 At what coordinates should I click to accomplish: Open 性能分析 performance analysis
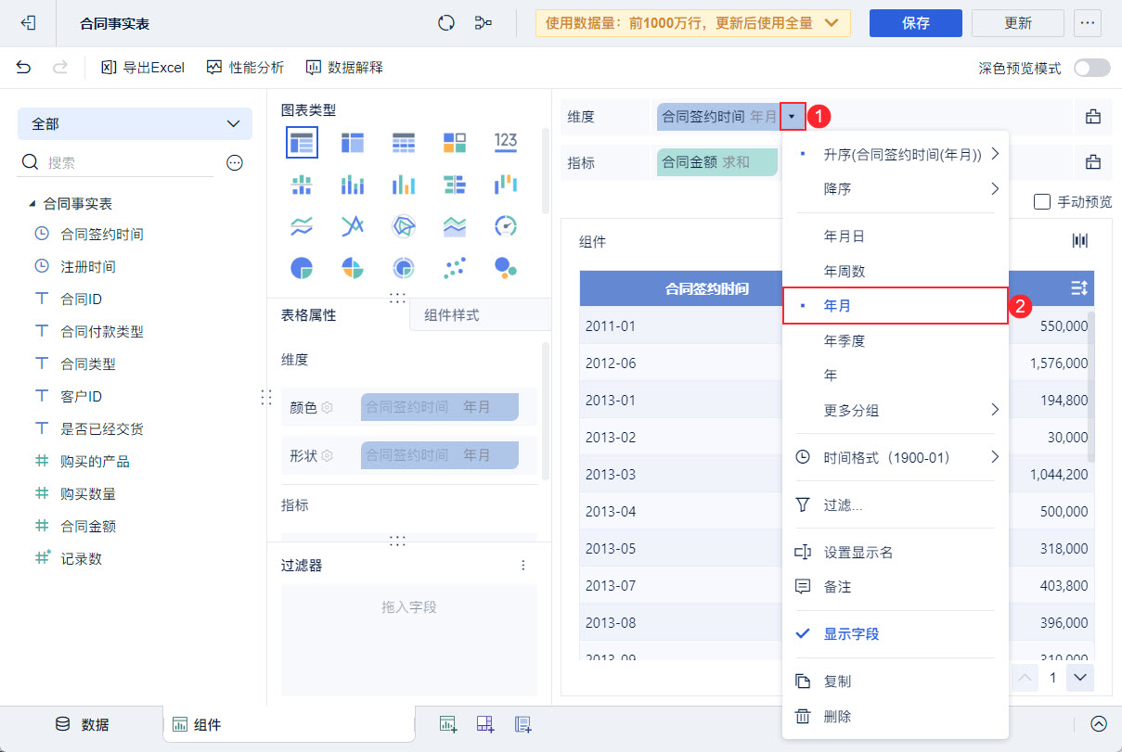click(x=245, y=68)
